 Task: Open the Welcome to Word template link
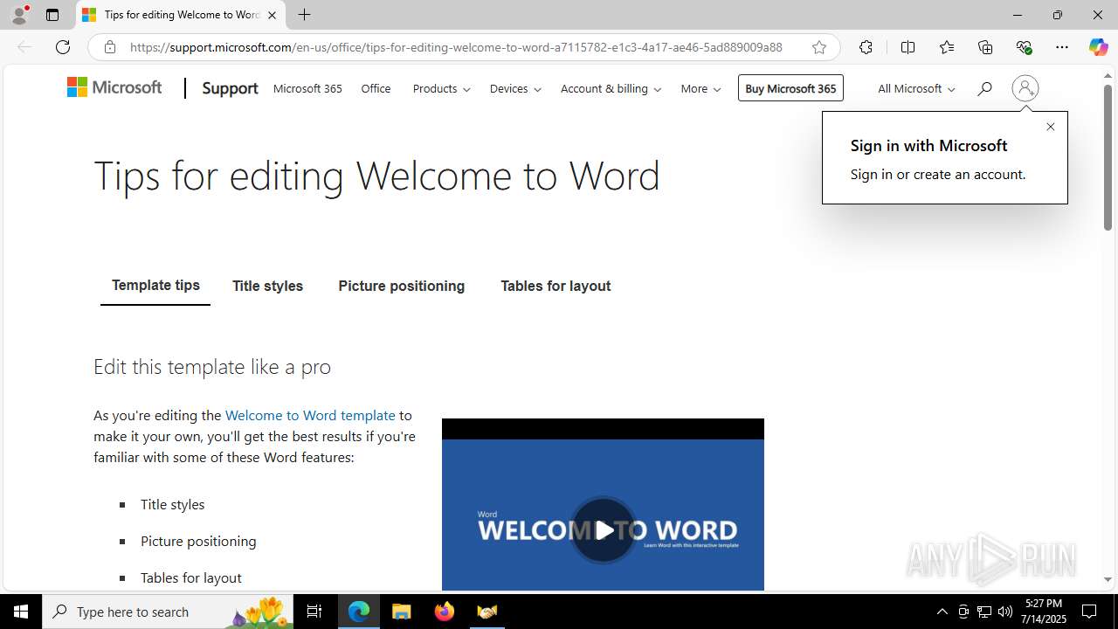coord(310,415)
